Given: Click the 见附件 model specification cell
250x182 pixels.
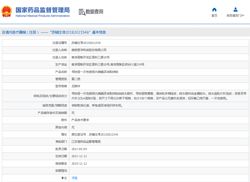Looking at the screenshot, I should tap(76, 86).
